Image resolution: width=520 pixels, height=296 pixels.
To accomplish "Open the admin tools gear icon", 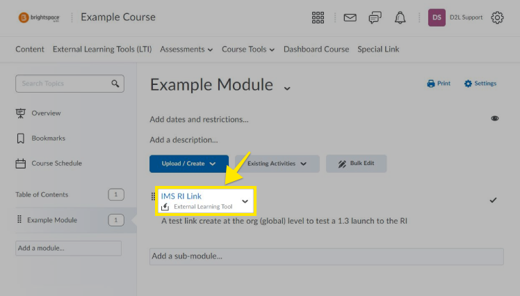I will (497, 17).
